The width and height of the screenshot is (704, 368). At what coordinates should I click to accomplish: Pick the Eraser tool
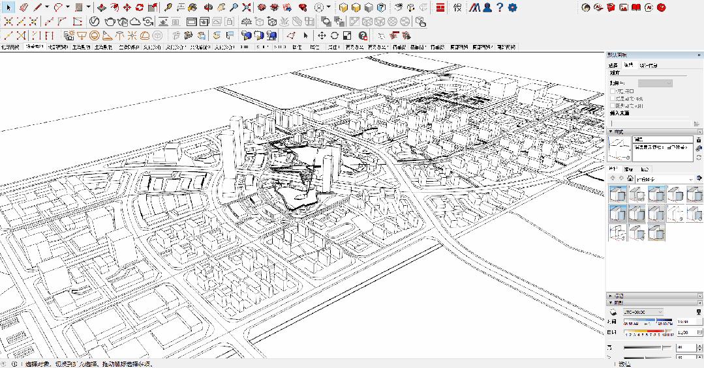[x=23, y=8]
